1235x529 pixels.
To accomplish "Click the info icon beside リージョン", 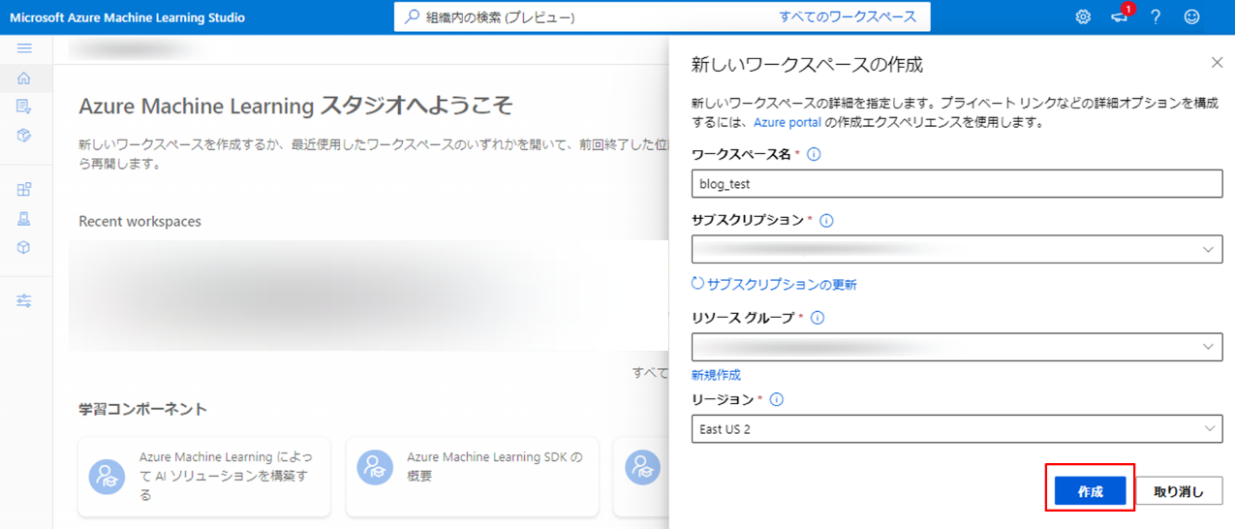I will (x=777, y=399).
